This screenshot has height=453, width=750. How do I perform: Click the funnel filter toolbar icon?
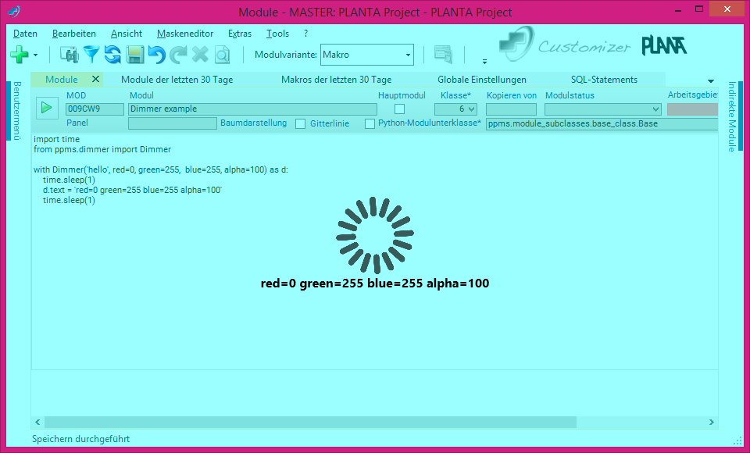point(91,55)
